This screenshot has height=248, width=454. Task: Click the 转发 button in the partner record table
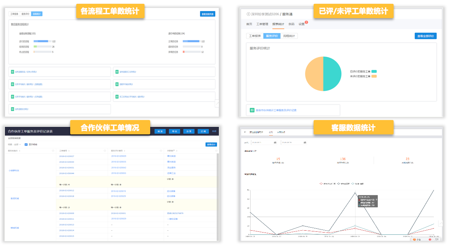point(160,131)
